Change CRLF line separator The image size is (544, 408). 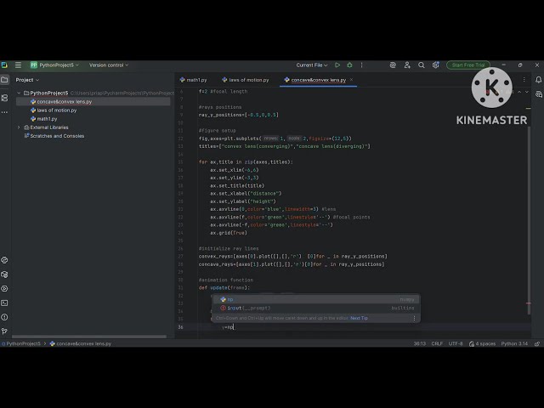point(437,343)
